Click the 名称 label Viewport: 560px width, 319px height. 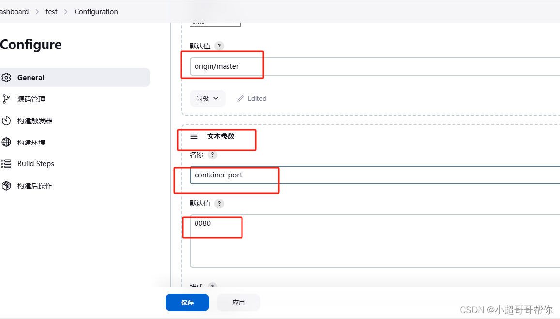click(x=197, y=155)
